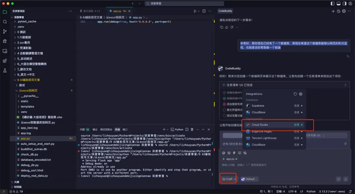355x194 pixels.
Task: Deploy with Cloud Studio 部署
Action: 296,125
